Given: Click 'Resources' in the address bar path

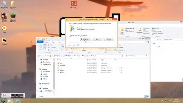Looking at the screenshot, I should [85, 56].
